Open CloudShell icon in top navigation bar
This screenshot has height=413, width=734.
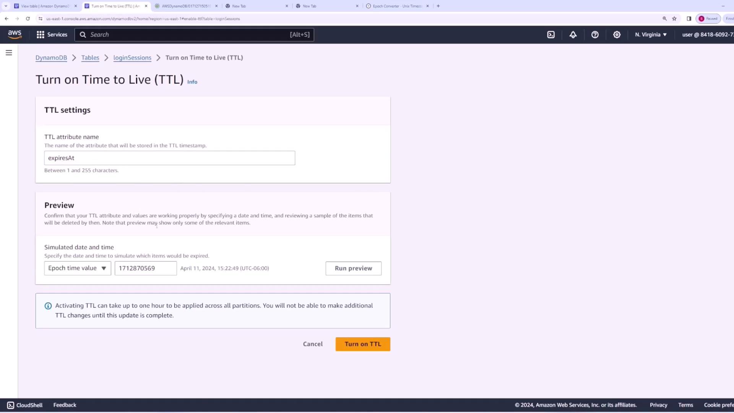pos(551,35)
